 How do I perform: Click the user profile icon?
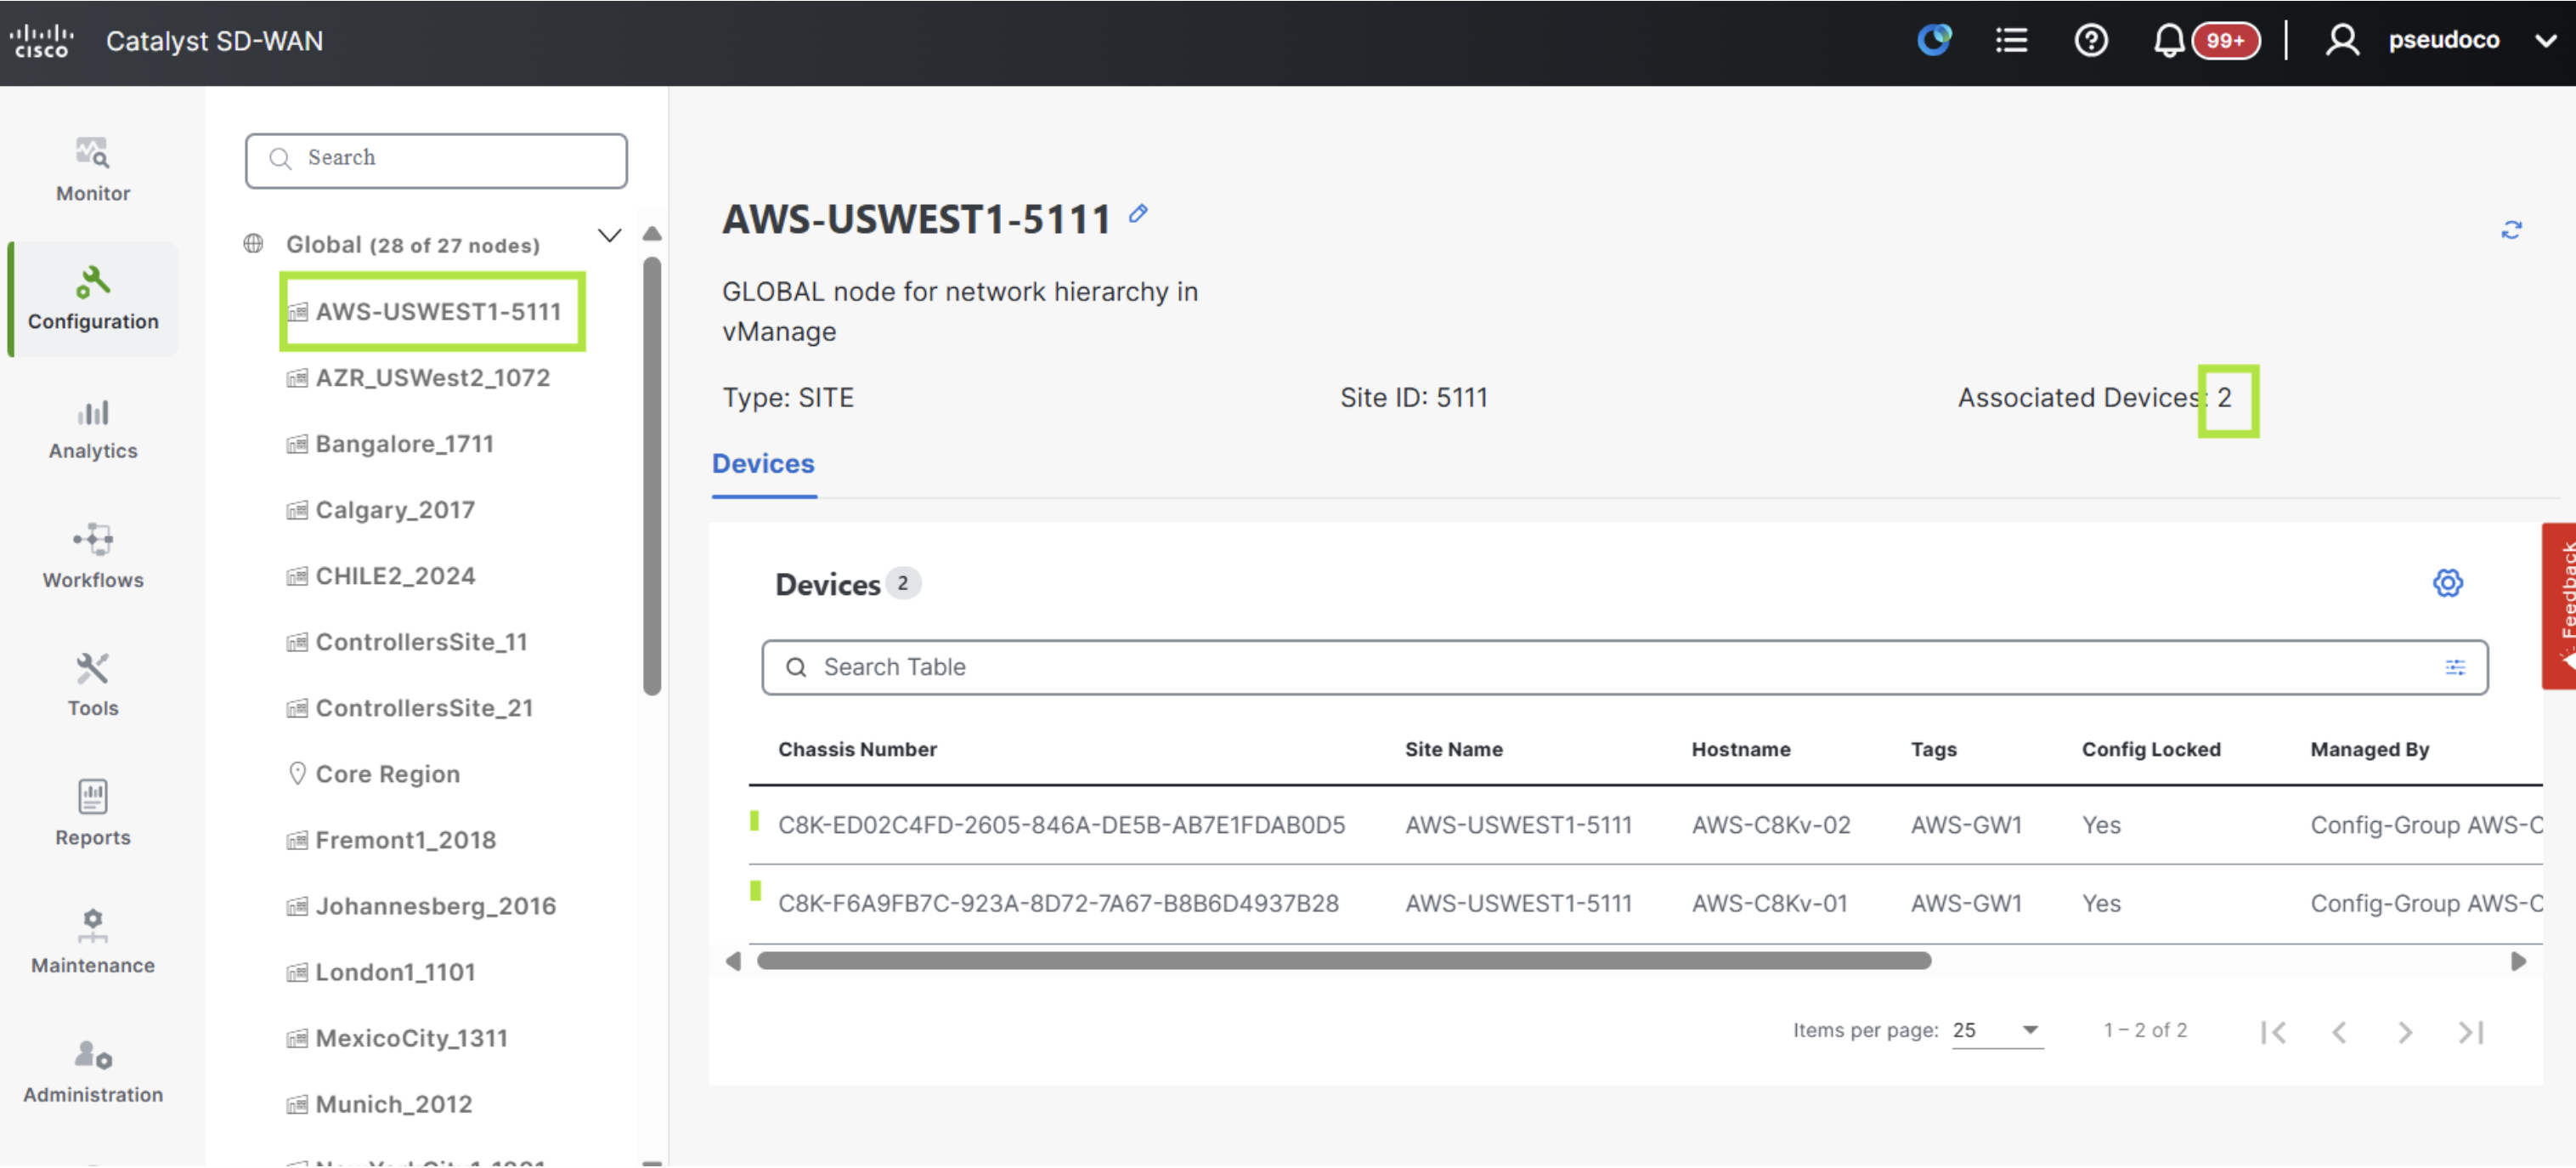(x=2342, y=40)
